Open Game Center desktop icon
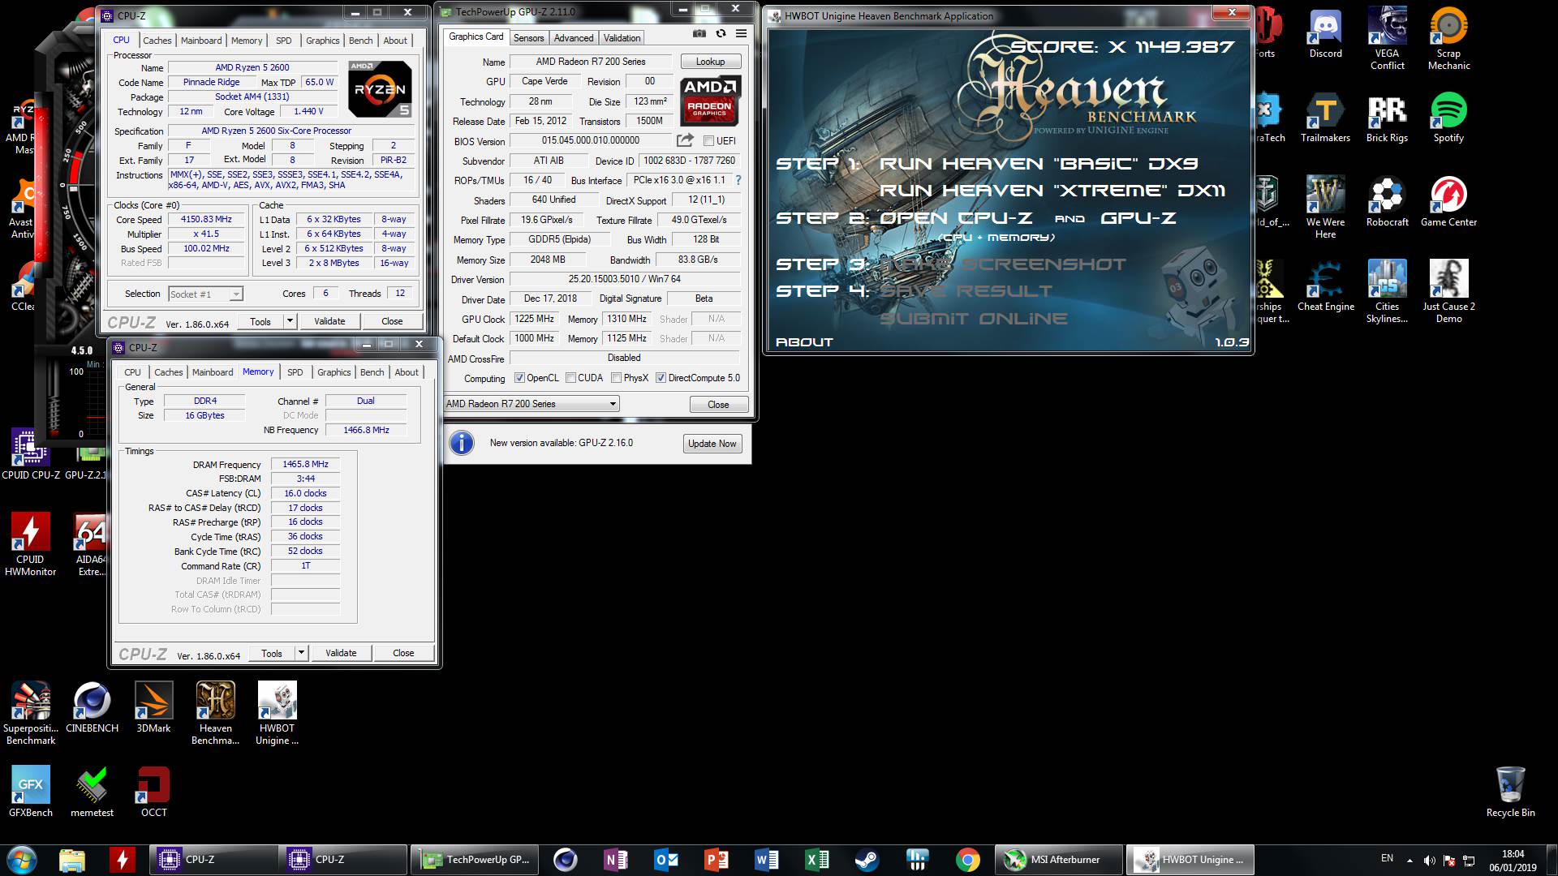Viewport: 1558px width, 876px height. (1448, 203)
